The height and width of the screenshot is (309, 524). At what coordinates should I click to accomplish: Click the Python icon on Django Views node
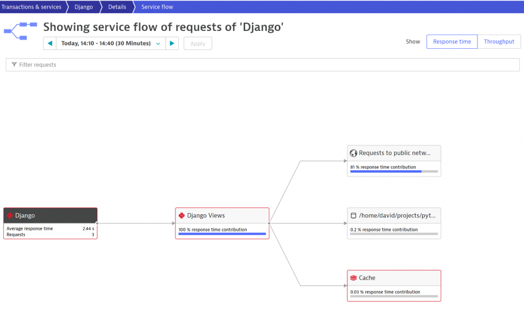(x=182, y=215)
